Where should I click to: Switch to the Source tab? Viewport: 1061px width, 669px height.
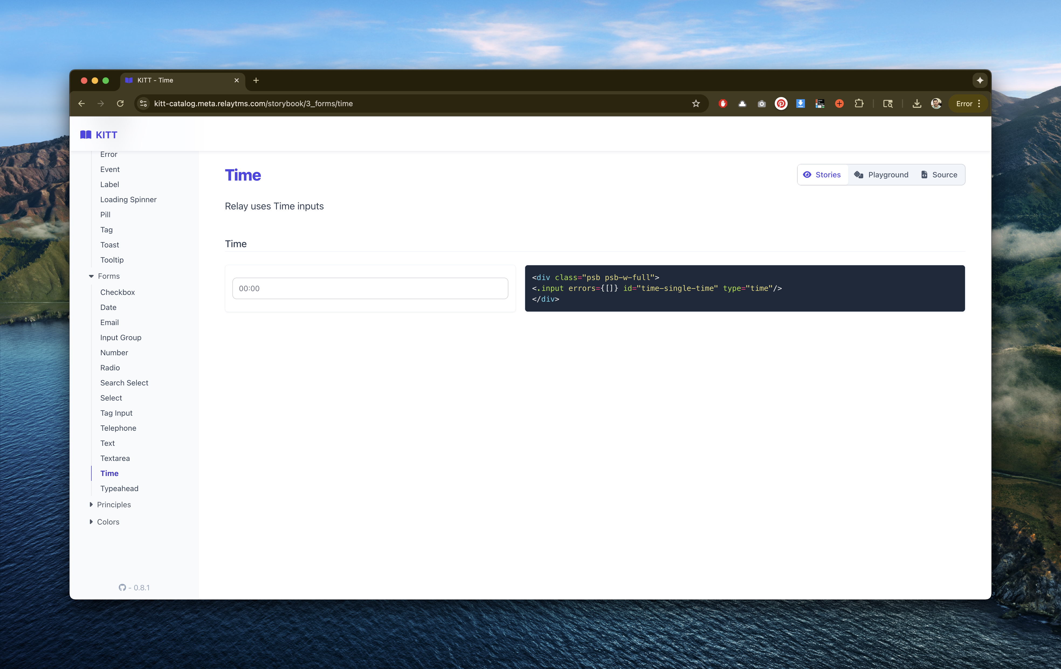click(939, 175)
